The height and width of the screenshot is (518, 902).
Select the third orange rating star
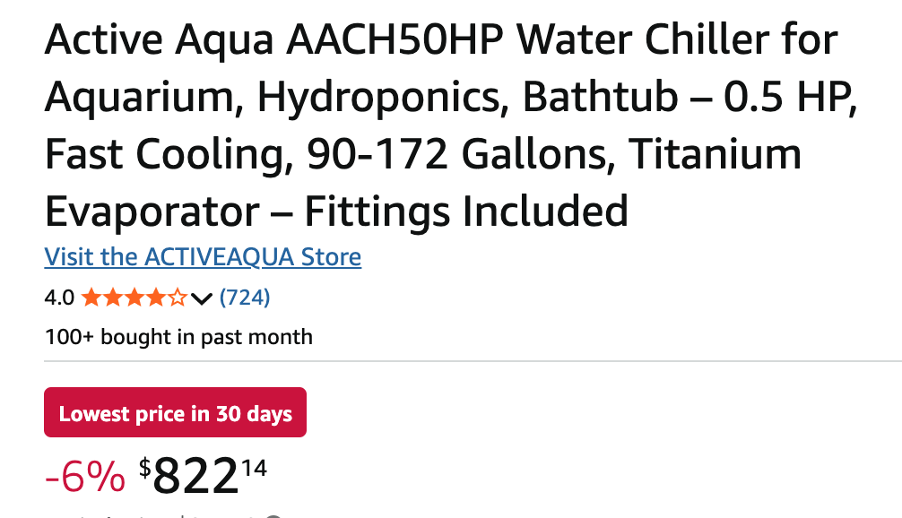133,298
